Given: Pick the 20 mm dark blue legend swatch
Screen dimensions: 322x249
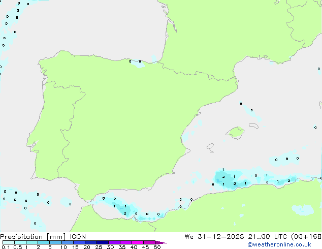Looking at the screenshot, I should tap(91, 242).
